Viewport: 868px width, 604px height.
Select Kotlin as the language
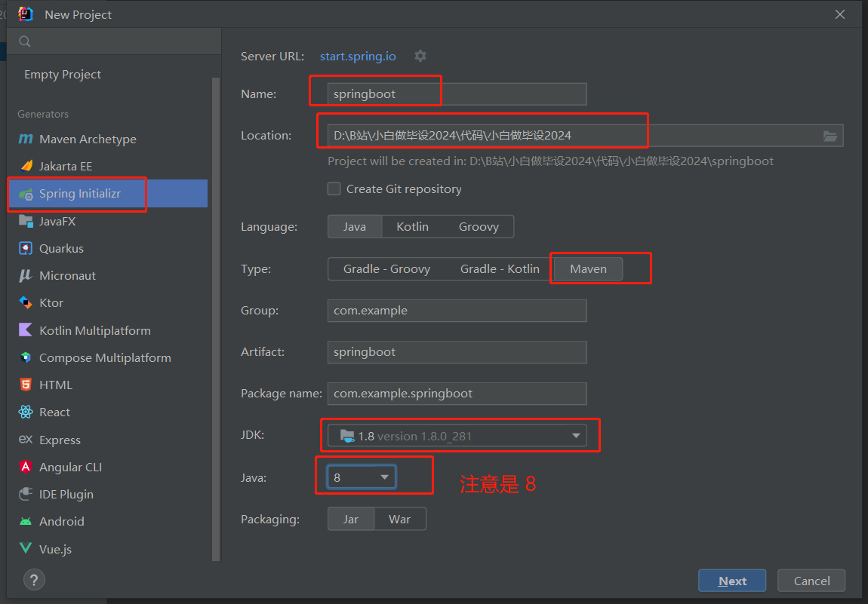(x=412, y=227)
